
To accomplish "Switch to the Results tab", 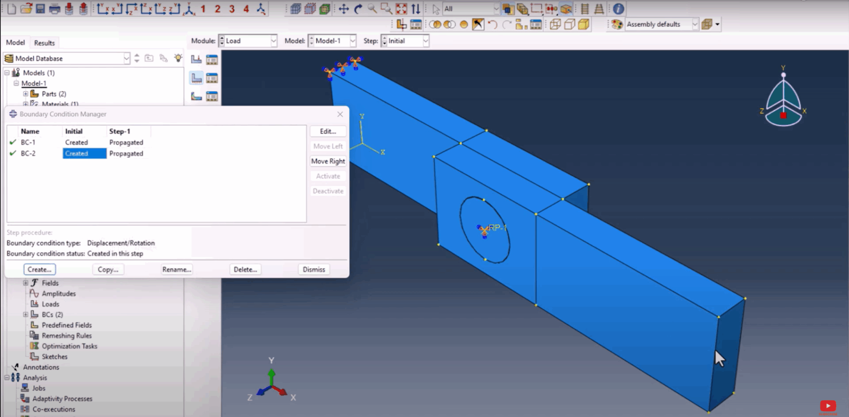I will coord(44,42).
